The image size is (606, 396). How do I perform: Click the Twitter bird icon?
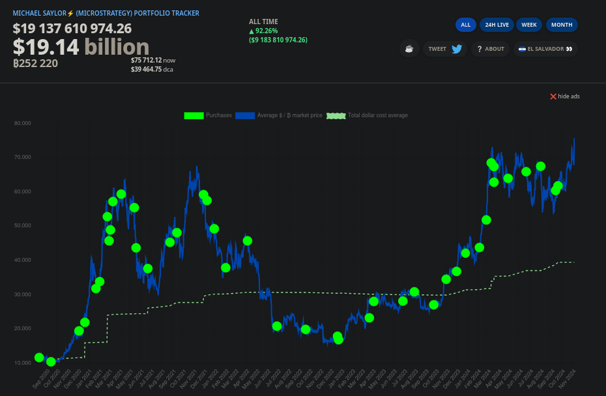[457, 49]
